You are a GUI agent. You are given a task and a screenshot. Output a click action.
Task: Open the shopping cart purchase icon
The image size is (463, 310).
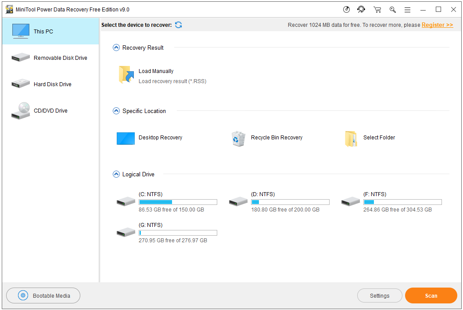pos(377,10)
